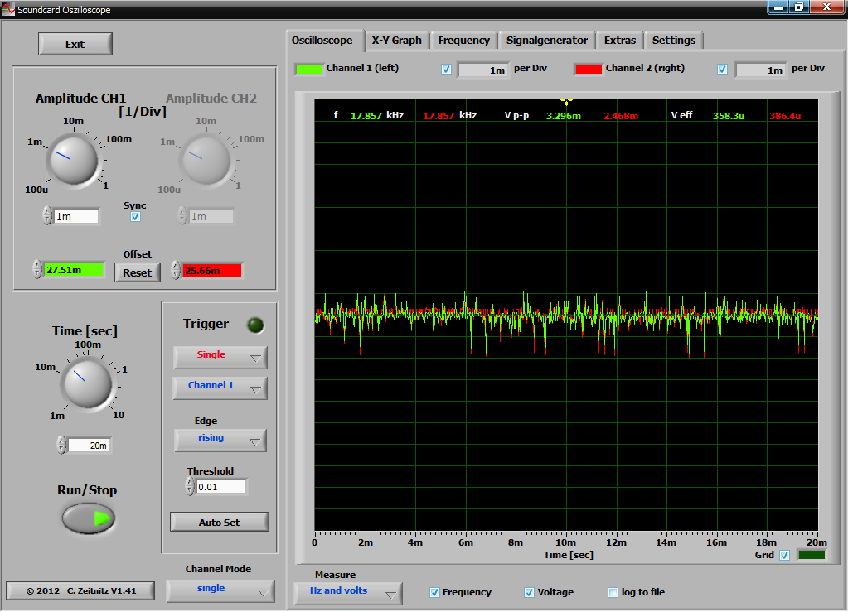This screenshot has height=612, width=848.
Task: Open the Measure dropdown showing Hz and volts
Action: tap(348, 593)
